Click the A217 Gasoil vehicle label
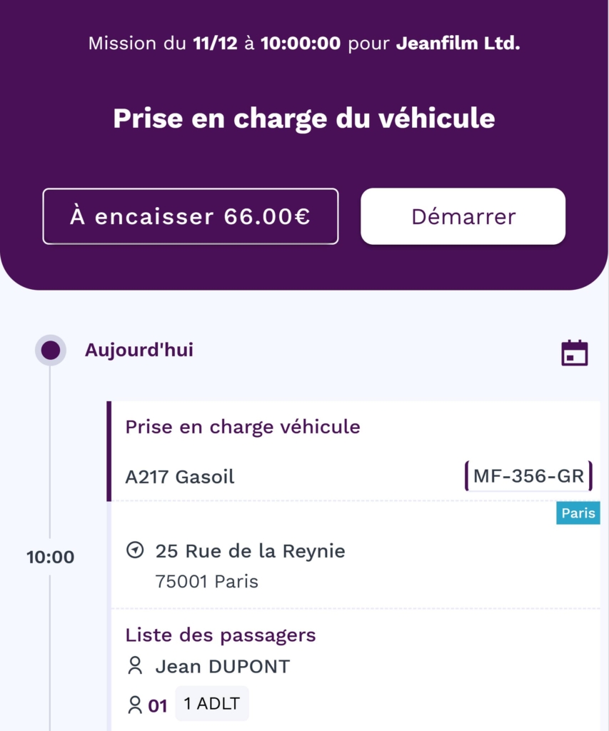Viewport: 609px width, 731px height. 180,477
